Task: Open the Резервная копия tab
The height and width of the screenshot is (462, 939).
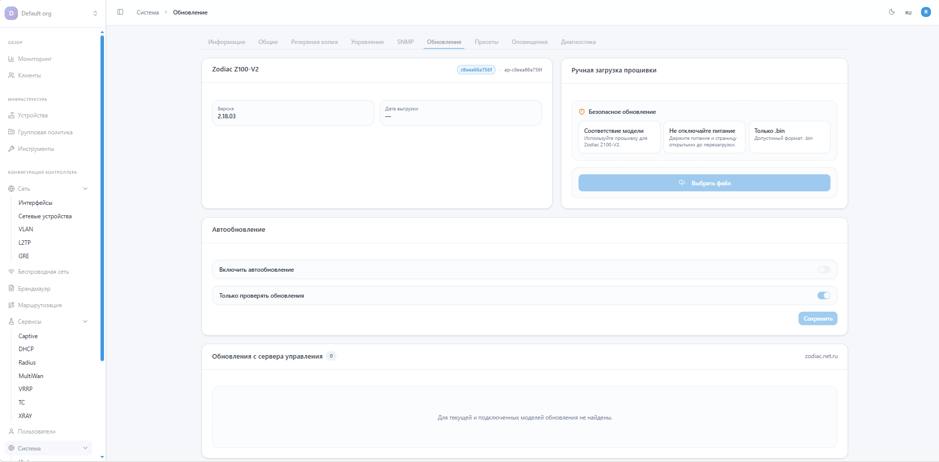Action: click(x=314, y=42)
